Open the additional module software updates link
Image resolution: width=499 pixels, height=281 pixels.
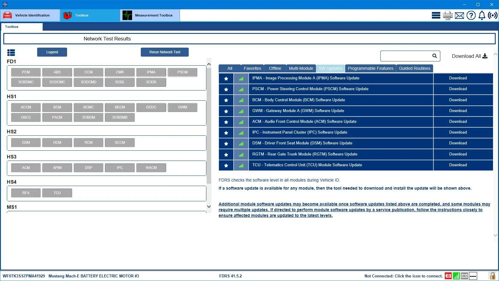[354, 210]
